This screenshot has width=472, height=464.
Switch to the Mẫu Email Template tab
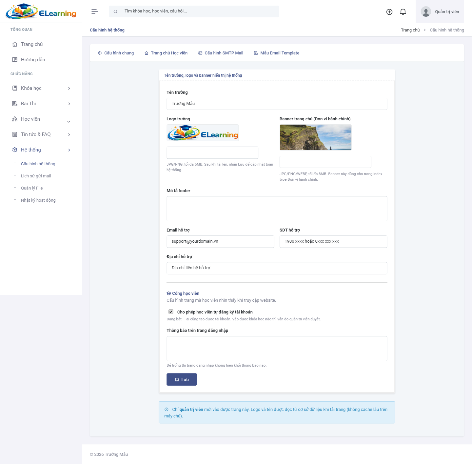(276, 53)
